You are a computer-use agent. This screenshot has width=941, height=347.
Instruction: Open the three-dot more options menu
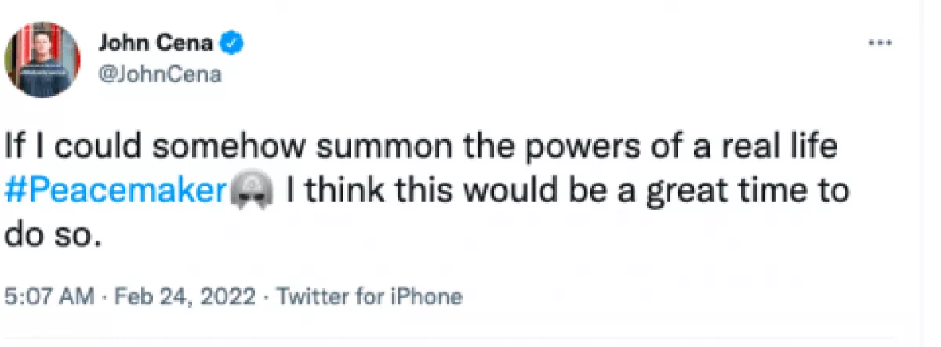(x=881, y=43)
